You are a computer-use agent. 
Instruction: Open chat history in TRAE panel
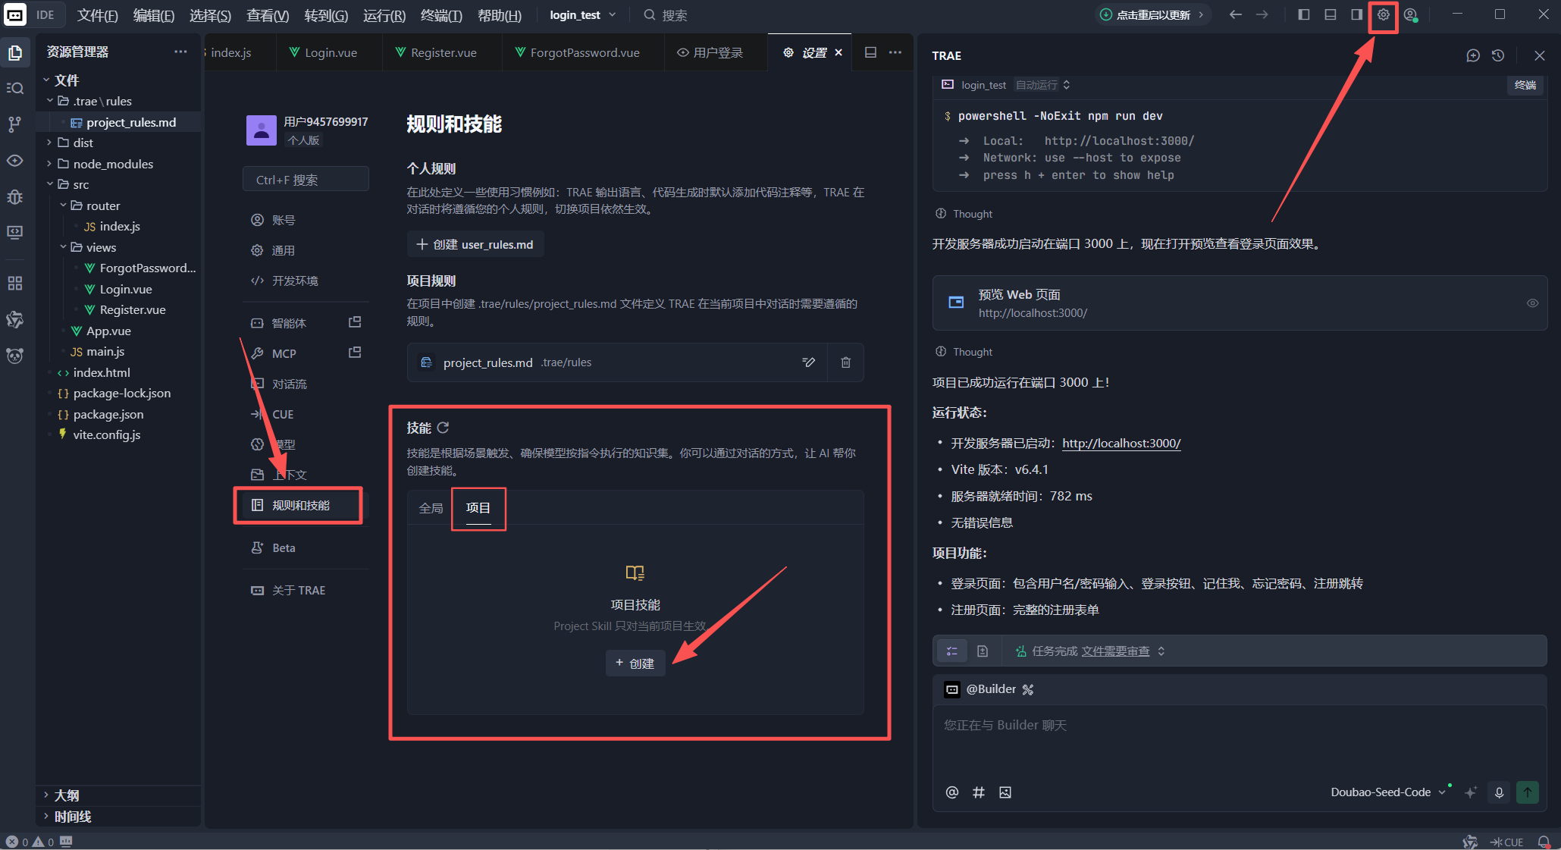point(1497,55)
